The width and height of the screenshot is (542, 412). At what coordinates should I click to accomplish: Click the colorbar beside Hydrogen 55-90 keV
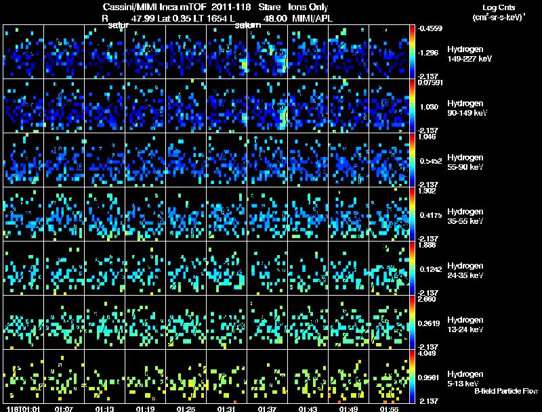coord(412,160)
